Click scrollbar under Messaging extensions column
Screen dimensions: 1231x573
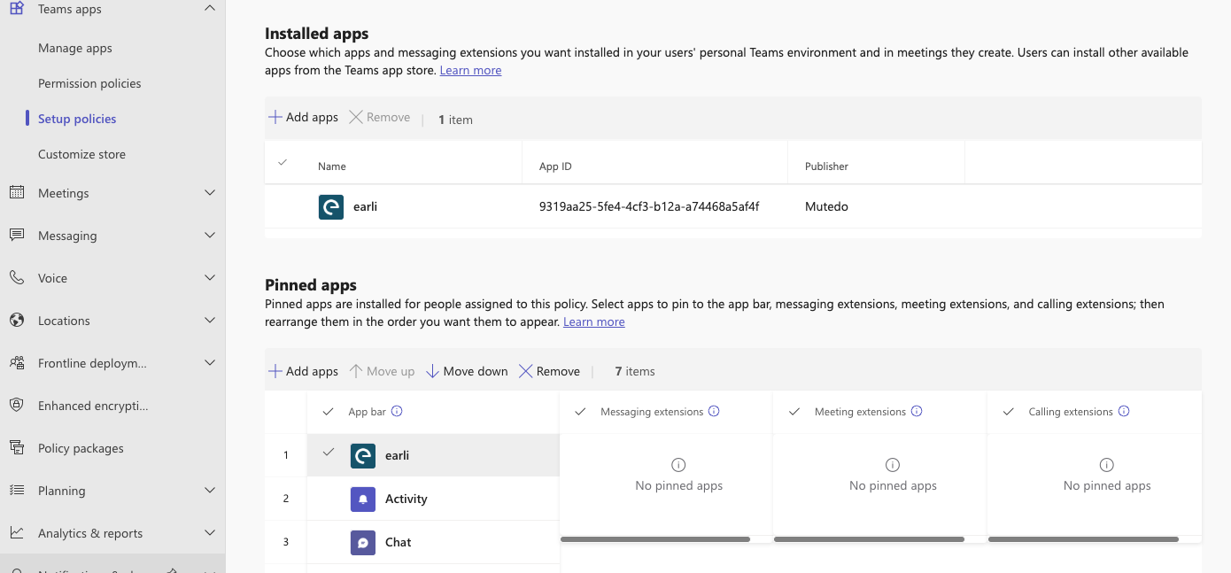[655, 538]
